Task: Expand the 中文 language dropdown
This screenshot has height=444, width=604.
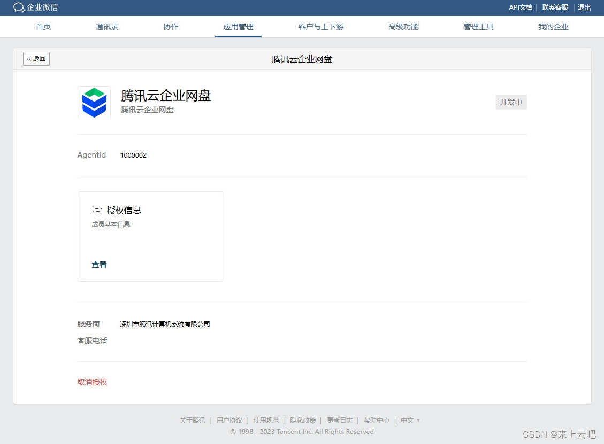Action: click(x=410, y=420)
